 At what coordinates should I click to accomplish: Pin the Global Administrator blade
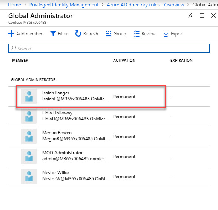point(191,15)
